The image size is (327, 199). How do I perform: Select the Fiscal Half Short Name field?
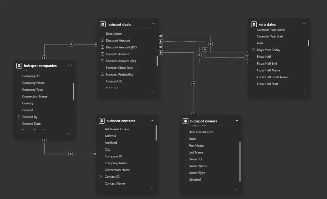pyautogui.click(x=273, y=77)
